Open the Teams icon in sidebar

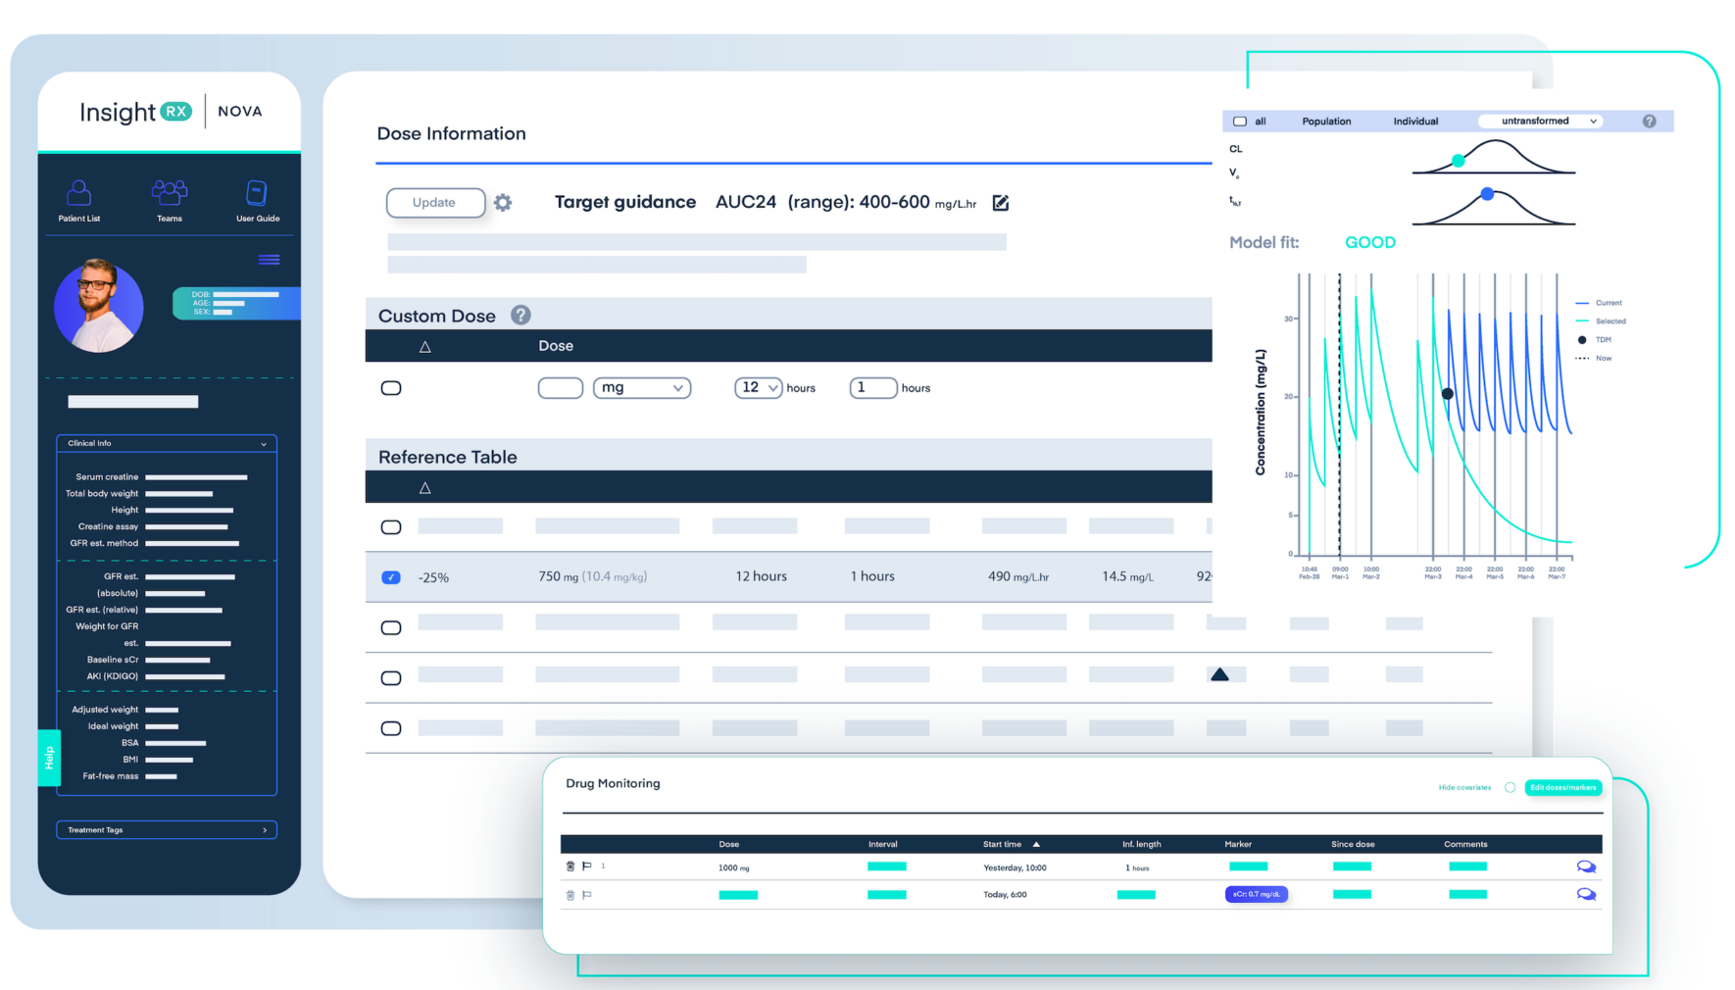coord(170,192)
